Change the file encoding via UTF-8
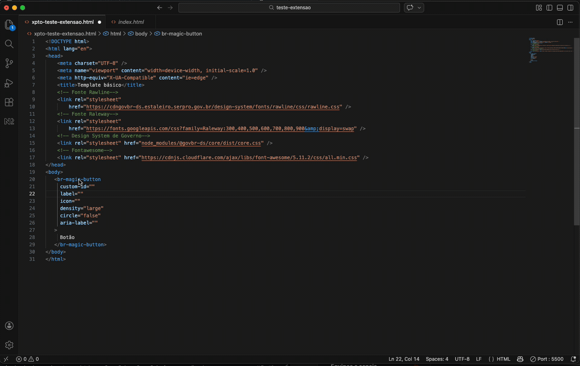580x366 pixels. pos(462,359)
